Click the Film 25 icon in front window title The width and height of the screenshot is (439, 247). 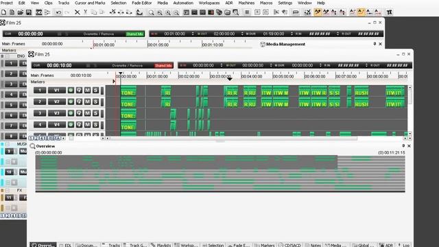pyautogui.click(x=31, y=54)
